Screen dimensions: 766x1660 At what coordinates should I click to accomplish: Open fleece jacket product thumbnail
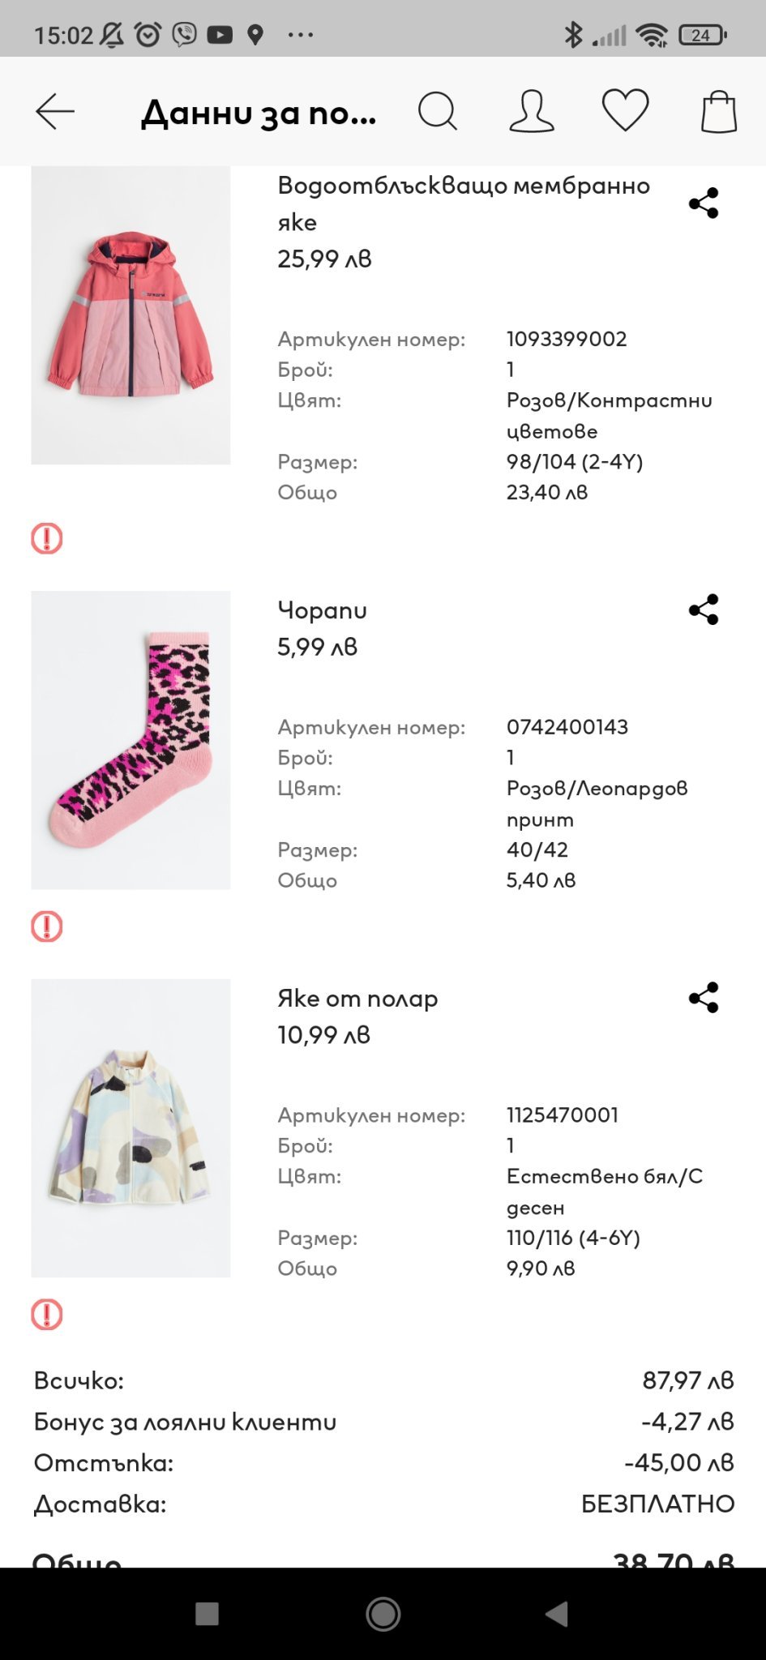click(131, 1128)
